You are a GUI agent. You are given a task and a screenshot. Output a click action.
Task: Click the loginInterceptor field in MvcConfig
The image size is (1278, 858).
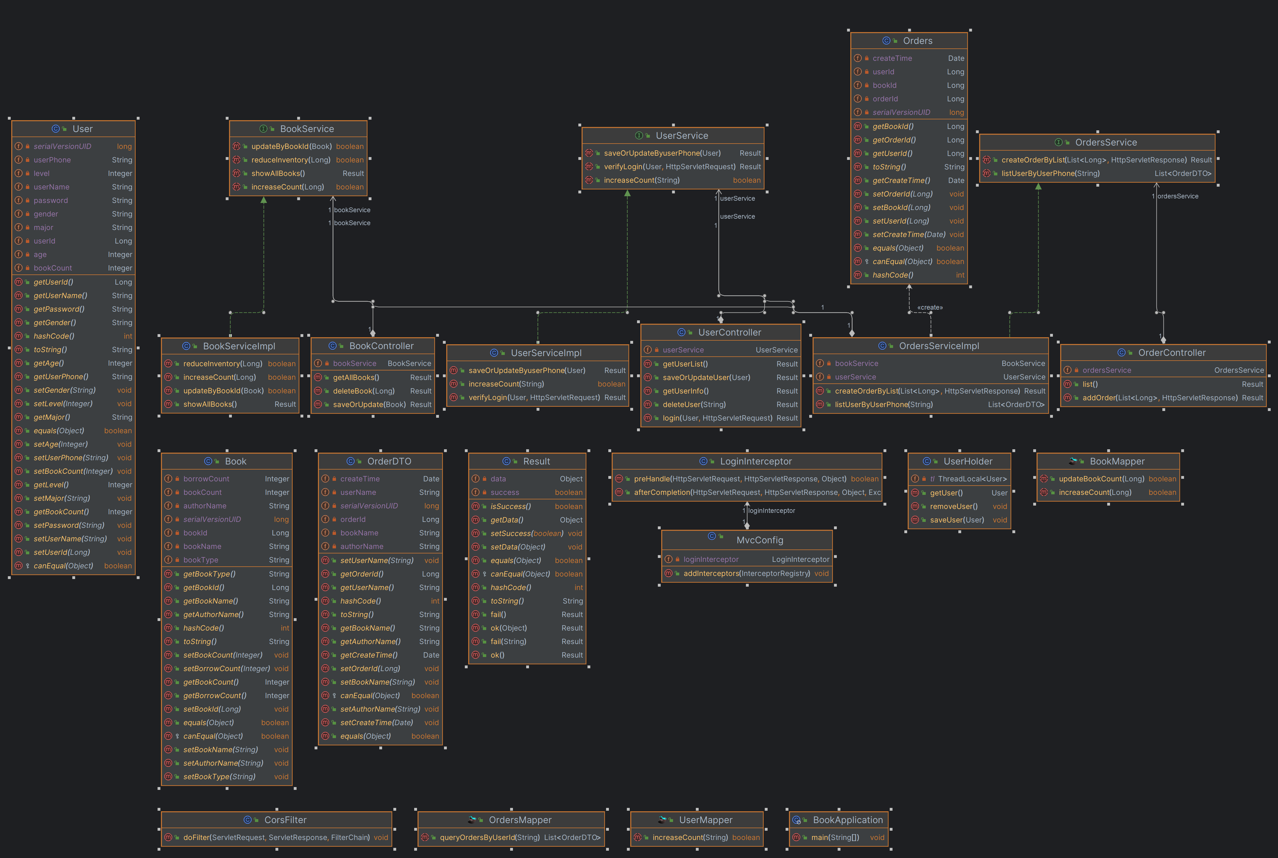710,559
